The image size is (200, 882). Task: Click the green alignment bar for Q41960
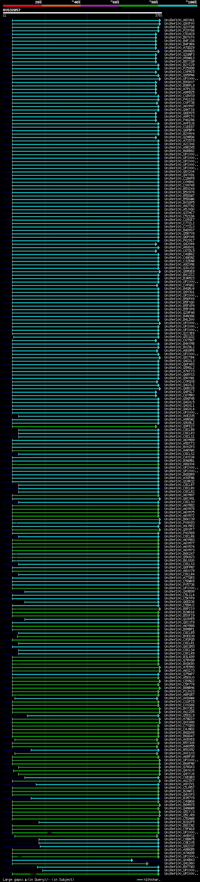(x=80, y=864)
